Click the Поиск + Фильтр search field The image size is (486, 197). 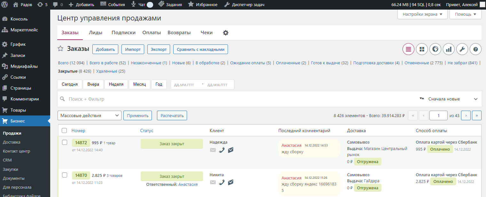pos(237,99)
